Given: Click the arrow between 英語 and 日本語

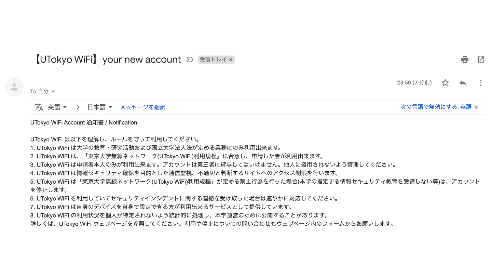Looking at the screenshot, I should coord(78,107).
